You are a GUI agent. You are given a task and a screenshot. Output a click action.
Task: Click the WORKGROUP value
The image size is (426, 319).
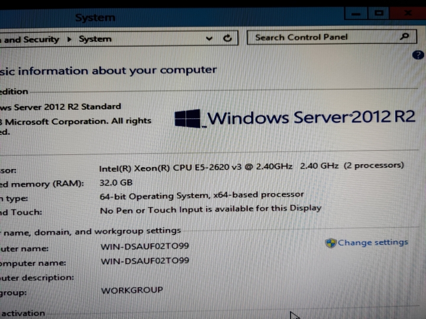click(x=132, y=290)
